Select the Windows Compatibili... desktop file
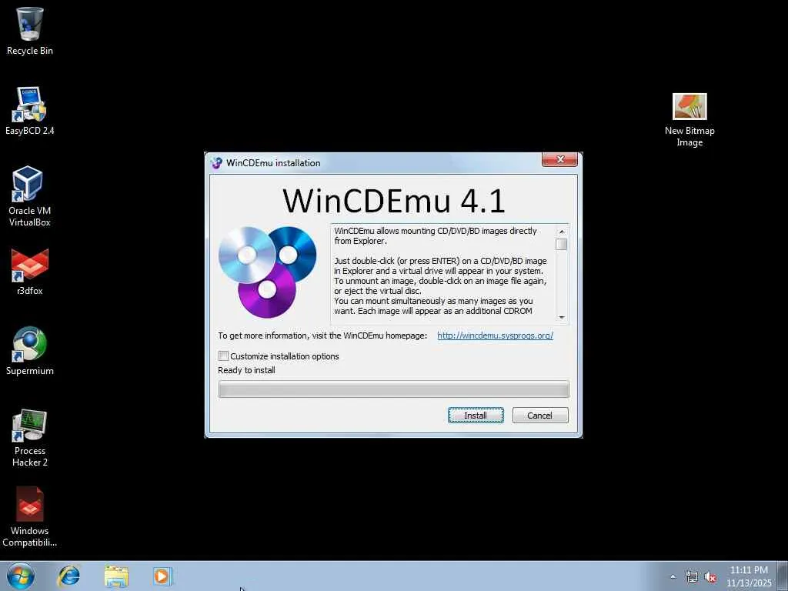Viewport: 788px width, 591px height. tap(30, 516)
